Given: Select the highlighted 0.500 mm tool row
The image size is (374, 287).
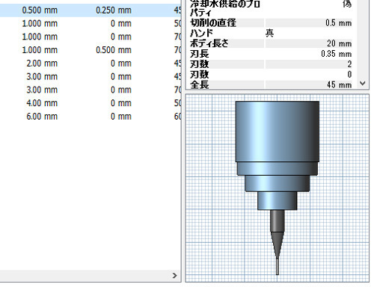Looking at the screenshot, I should (91, 10).
